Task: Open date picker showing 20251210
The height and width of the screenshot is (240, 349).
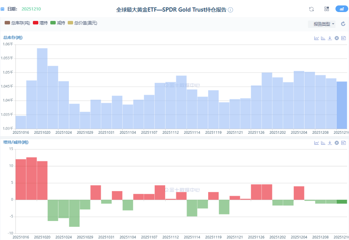Action: pyautogui.click(x=31, y=9)
